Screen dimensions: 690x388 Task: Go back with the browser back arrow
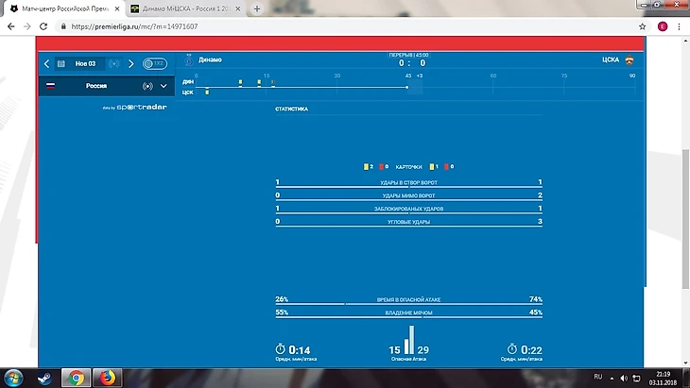(11, 26)
